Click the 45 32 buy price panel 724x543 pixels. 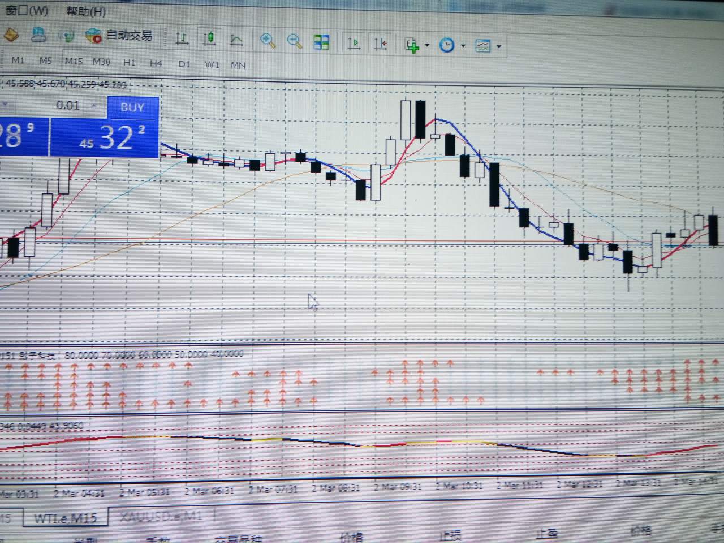(104, 137)
